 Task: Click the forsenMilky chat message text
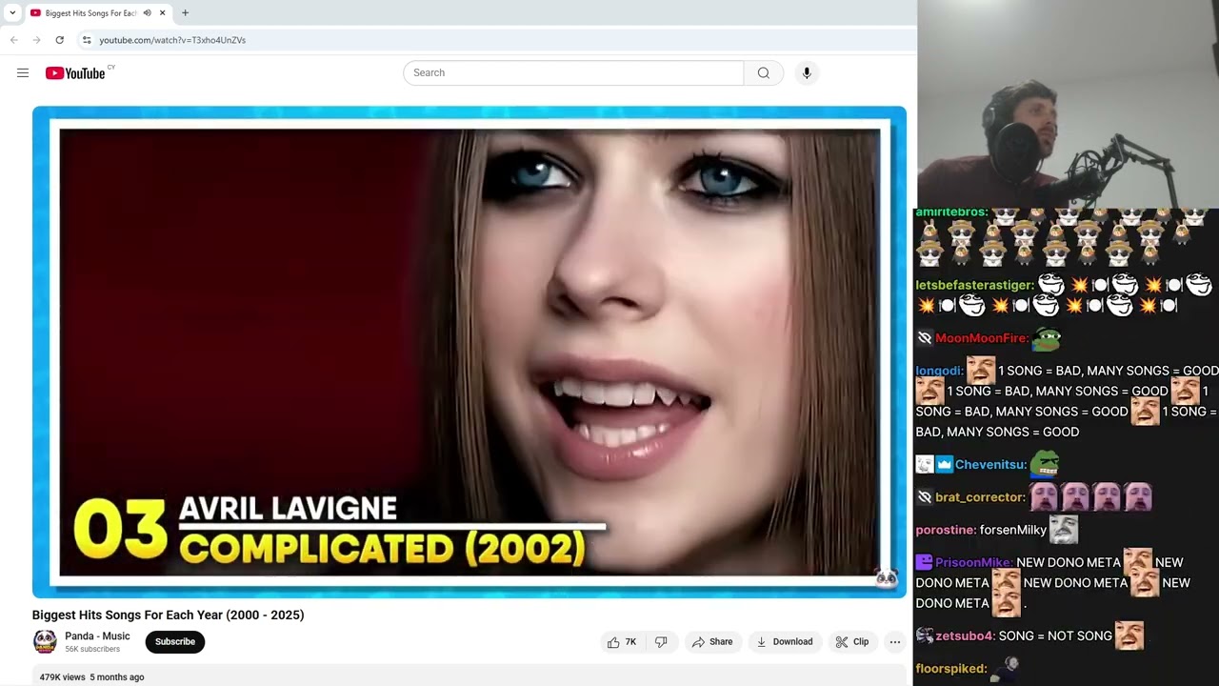pyautogui.click(x=1013, y=530)
